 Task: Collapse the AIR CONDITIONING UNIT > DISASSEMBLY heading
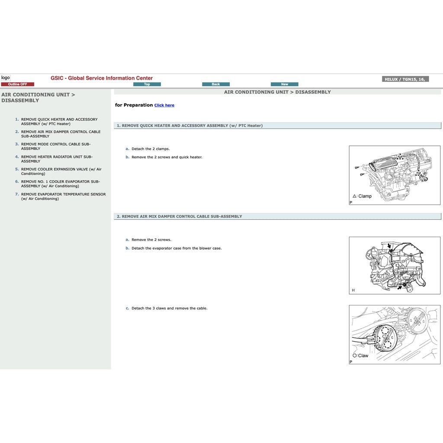coord(39,97)
